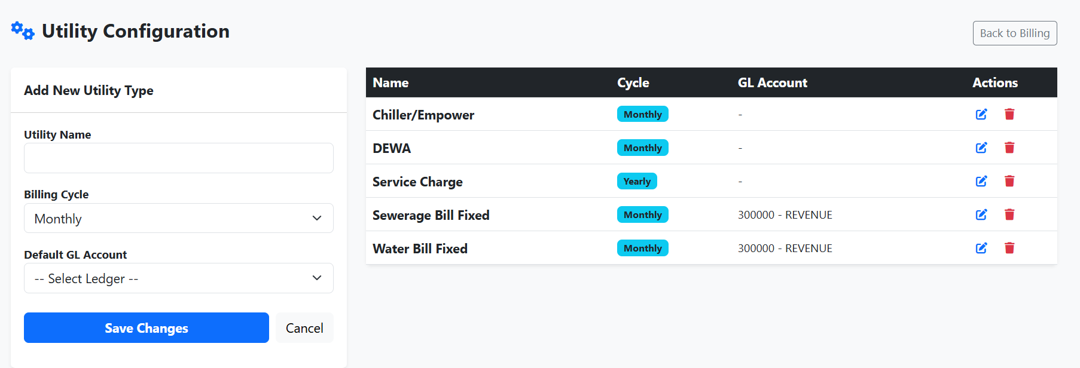Edit the Sewerage Bill Fixed entry
1080x368 pixels.
(981, 214)
